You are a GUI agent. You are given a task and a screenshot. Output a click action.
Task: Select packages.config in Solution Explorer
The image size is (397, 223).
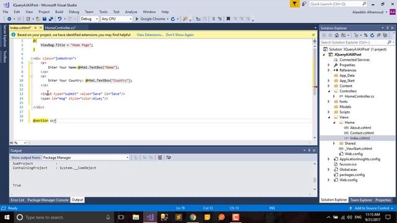tap(352, 175)
